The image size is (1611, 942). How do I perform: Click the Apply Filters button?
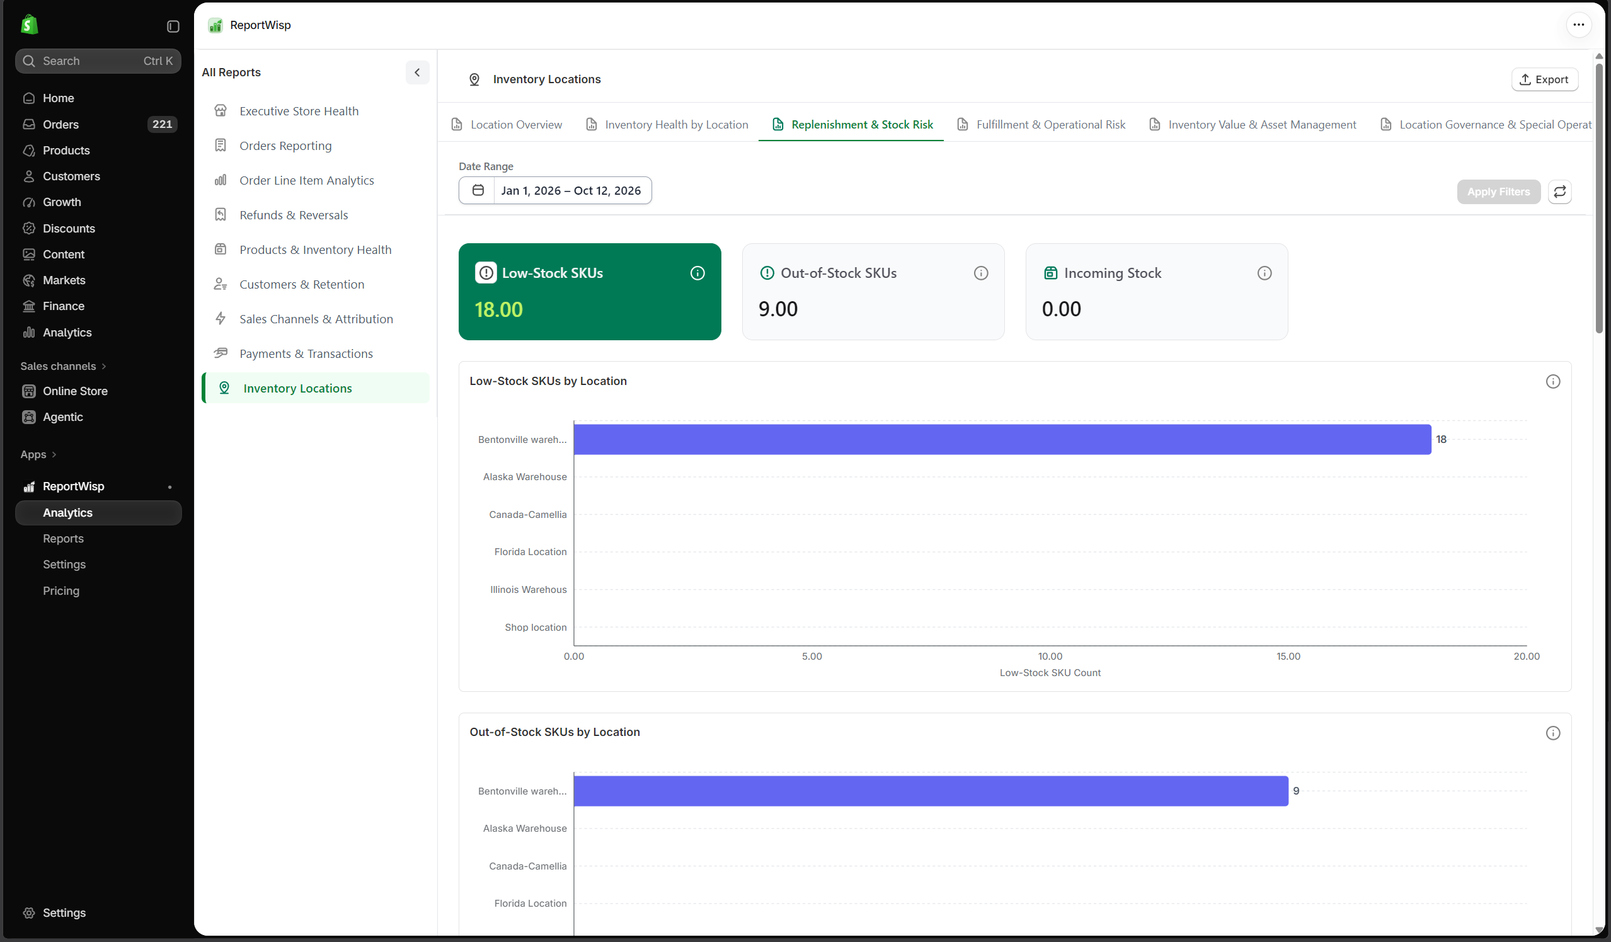point(1498,191)
